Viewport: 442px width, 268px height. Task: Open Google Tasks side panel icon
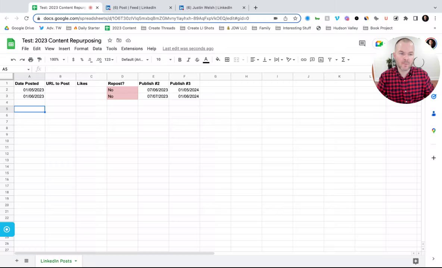coord(433,97)
